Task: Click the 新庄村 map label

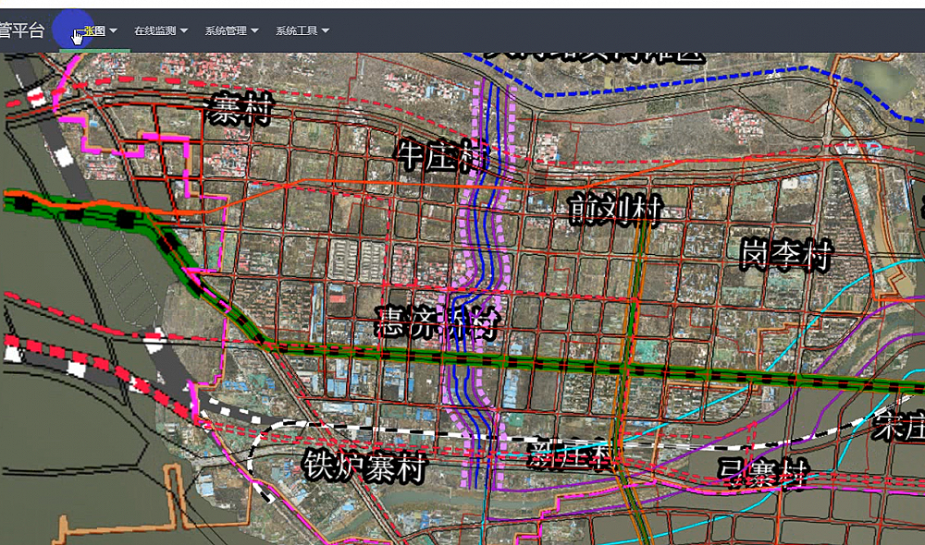Action: 570,454
